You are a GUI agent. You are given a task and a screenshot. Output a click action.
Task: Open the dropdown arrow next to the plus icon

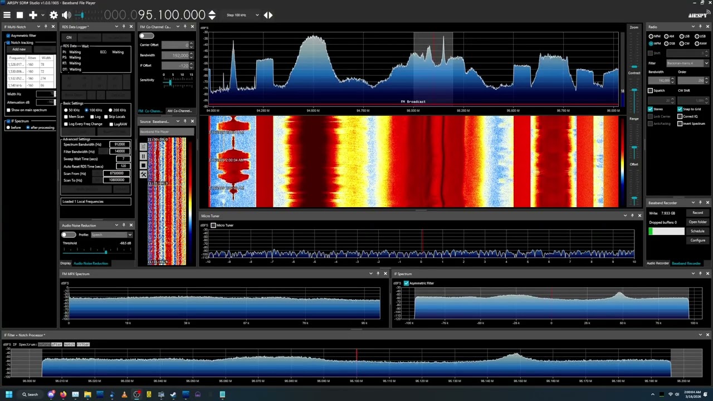pos(42,15)
